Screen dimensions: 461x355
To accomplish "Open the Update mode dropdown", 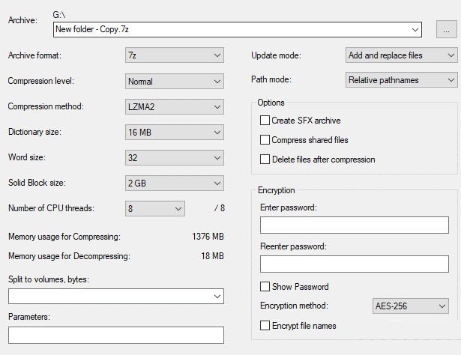I will tap(401, 55).
